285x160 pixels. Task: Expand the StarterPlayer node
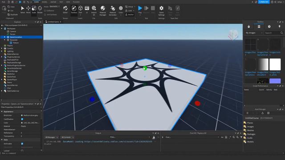2,80
